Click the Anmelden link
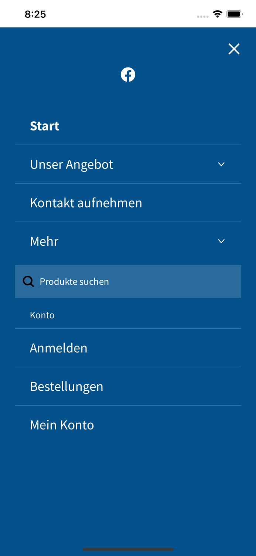 59,348
